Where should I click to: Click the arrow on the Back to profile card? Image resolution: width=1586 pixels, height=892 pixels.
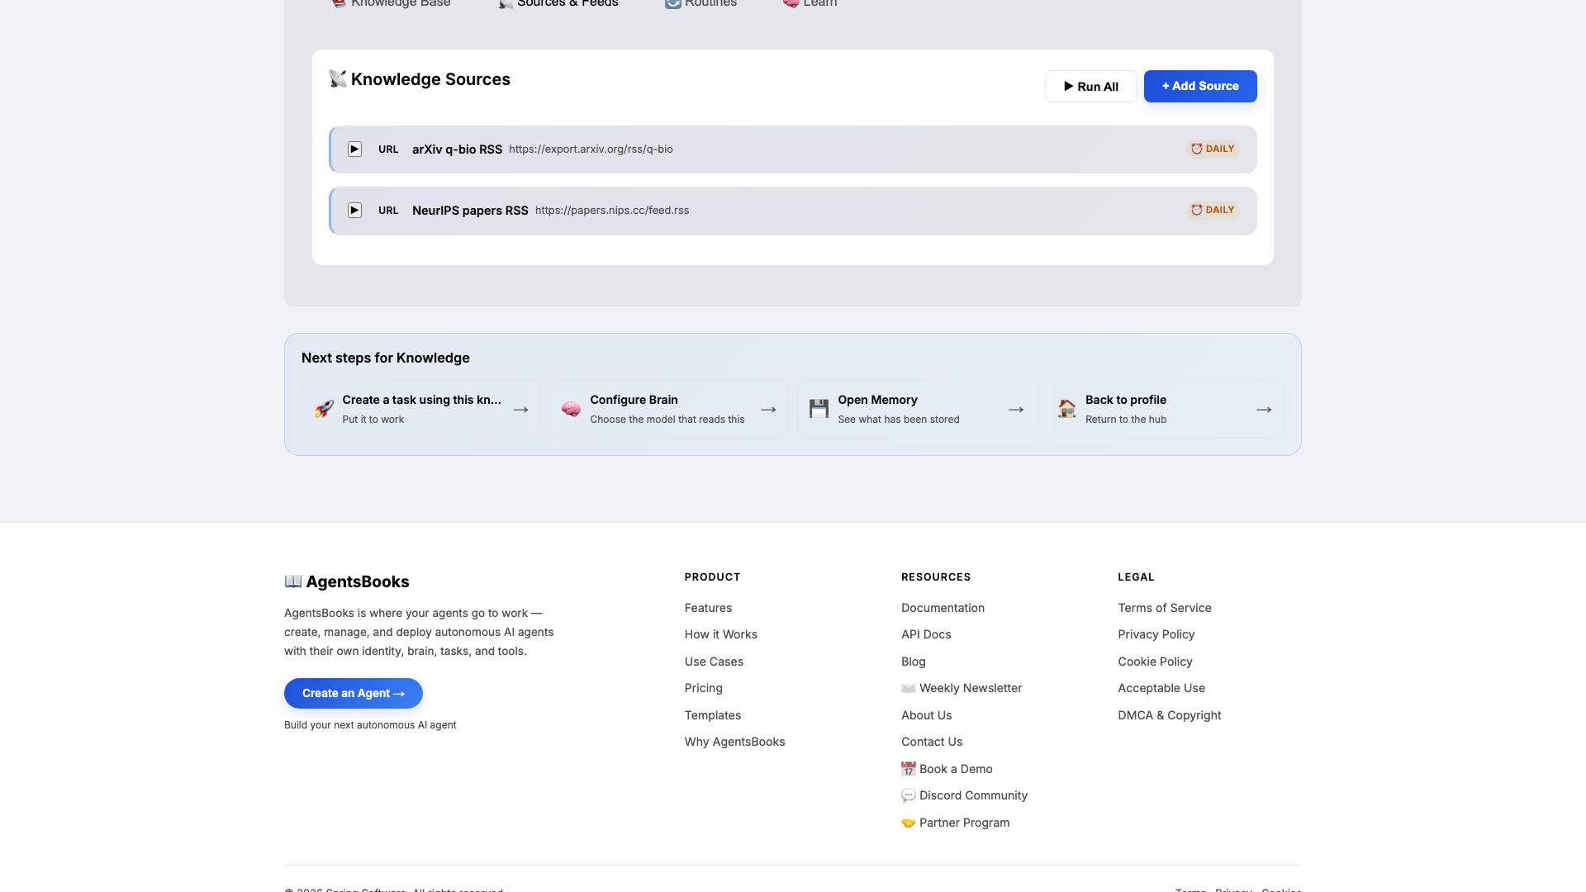[x=1264, y=410]
